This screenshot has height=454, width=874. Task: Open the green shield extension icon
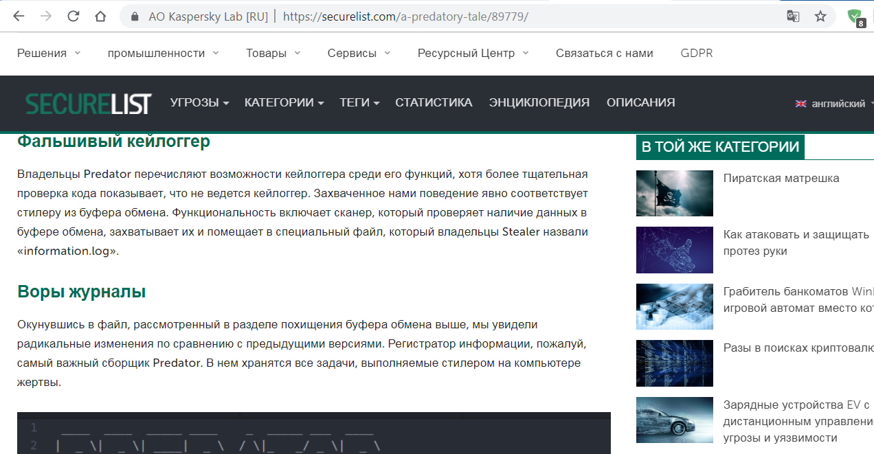click(855, 17)
